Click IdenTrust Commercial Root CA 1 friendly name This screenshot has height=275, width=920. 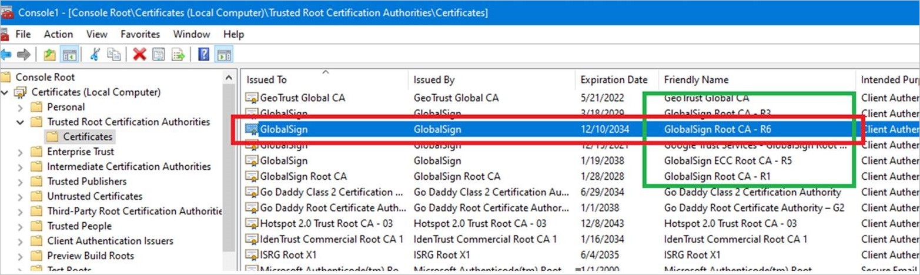tap(735, 239)
